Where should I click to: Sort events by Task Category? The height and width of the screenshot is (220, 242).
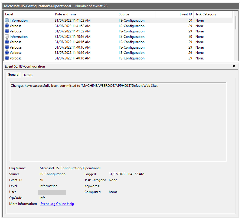point(206,14)
